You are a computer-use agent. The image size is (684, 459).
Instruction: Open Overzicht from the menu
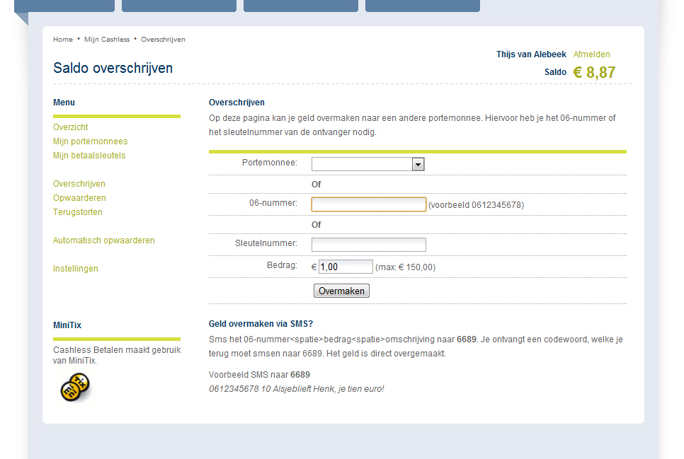pyautogui.click(x=71, y=127)
